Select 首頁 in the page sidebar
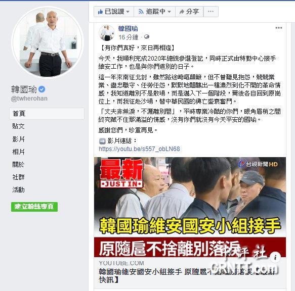Screen dimensions: 295x291 (x=47, y=114)
